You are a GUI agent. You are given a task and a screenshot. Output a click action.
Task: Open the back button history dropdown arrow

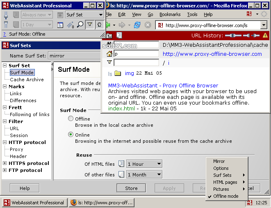pyautogui.click(x=114, y=25)
